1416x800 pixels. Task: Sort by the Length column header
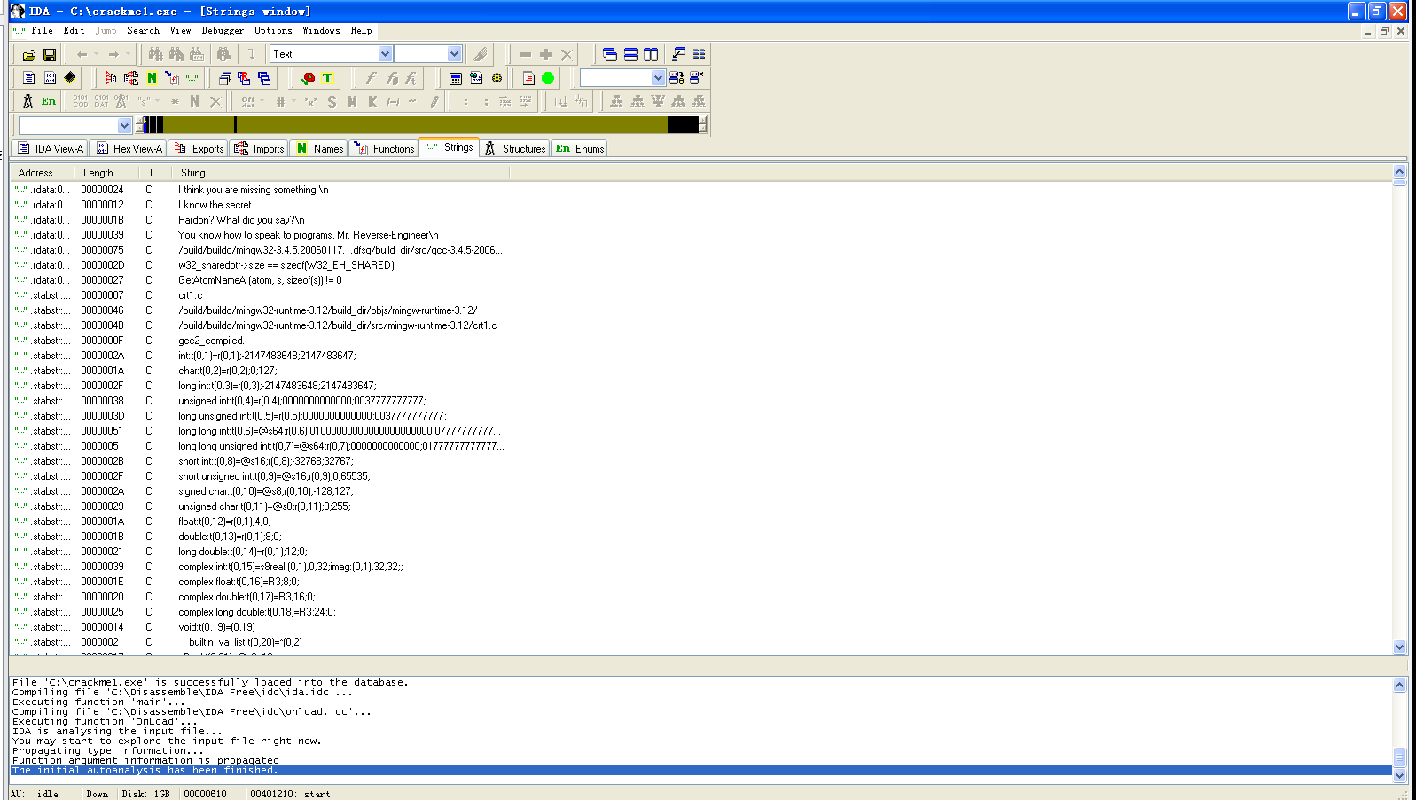(x=106, y=173)
